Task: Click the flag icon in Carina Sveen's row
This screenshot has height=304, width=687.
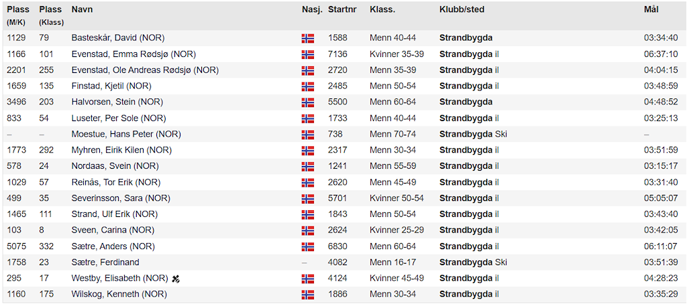Action: tap(308, 230)
